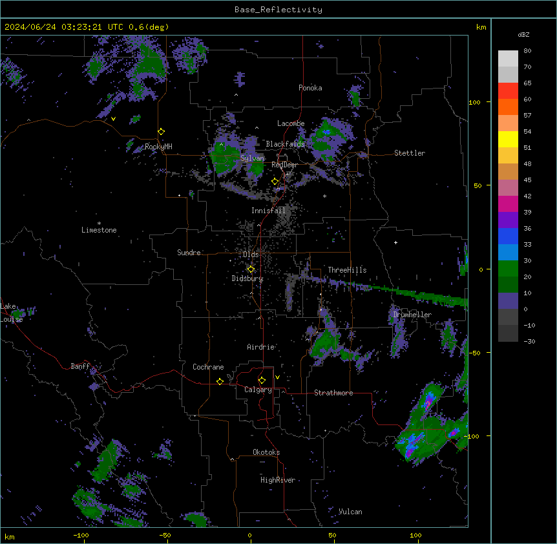Click the Airdrie city label
This screenshot has height=544, width=557.
click(x=261, y=347)
